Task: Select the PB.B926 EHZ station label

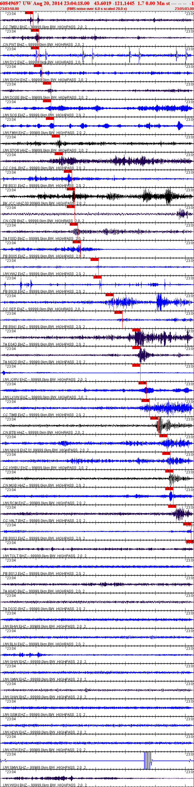Action: 44,292
